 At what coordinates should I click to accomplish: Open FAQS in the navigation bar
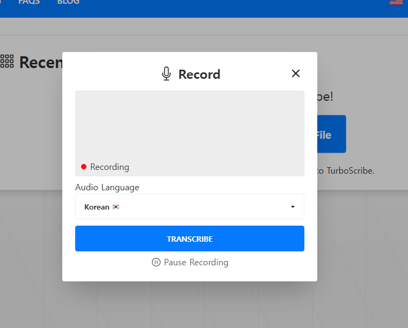click(x=29, y=2)
